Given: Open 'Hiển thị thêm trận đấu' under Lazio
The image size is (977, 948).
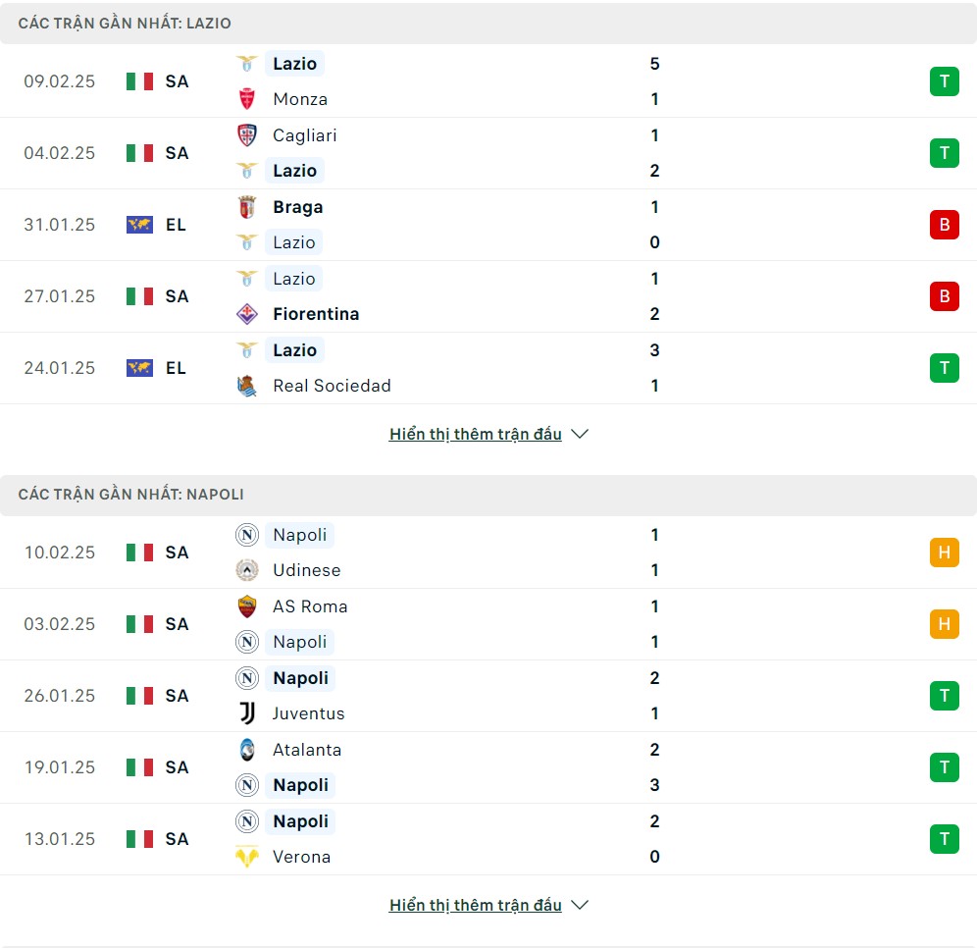Looking at the screenshot, I should point(476,434).
